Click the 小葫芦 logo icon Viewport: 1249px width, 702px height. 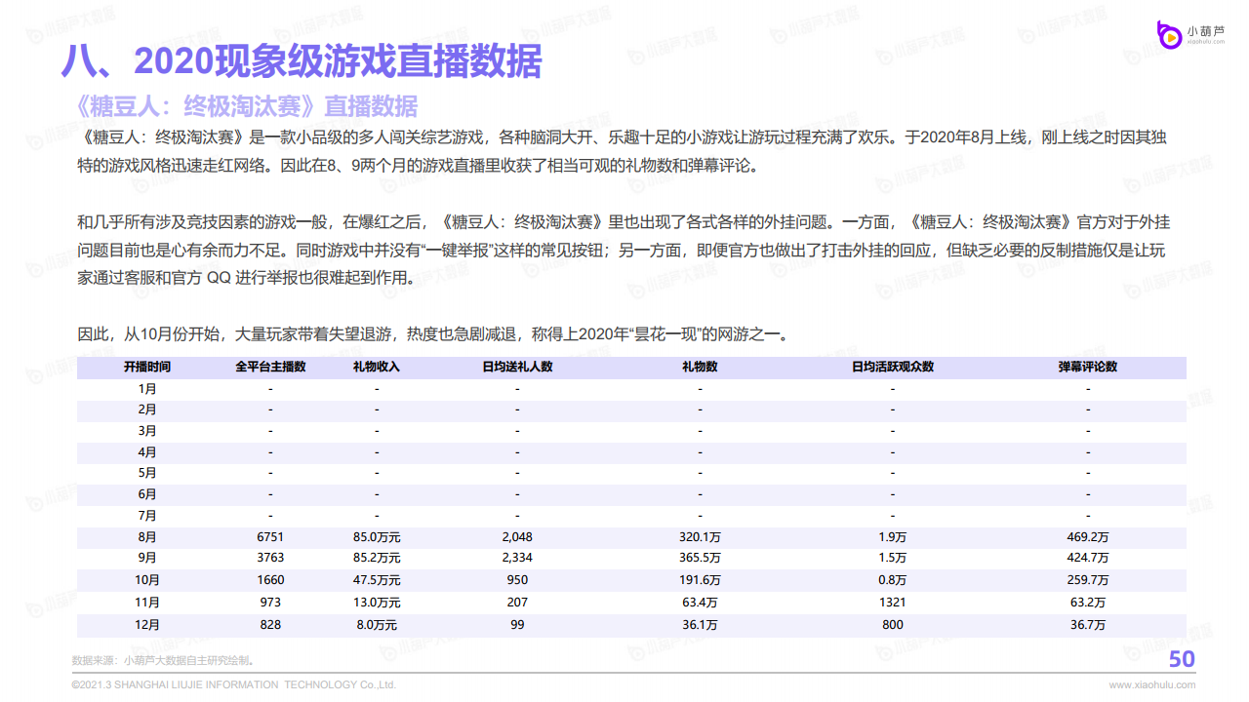click(x=1168, y=36)
